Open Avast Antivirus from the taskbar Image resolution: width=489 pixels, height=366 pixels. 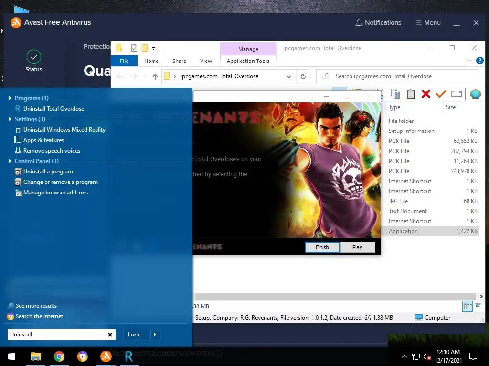click(x=106, y=356)
